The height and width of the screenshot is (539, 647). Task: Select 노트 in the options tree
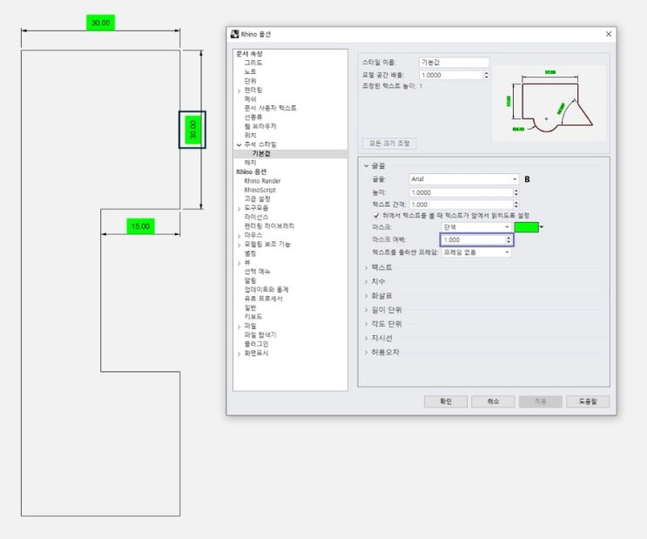click(250, 71)
